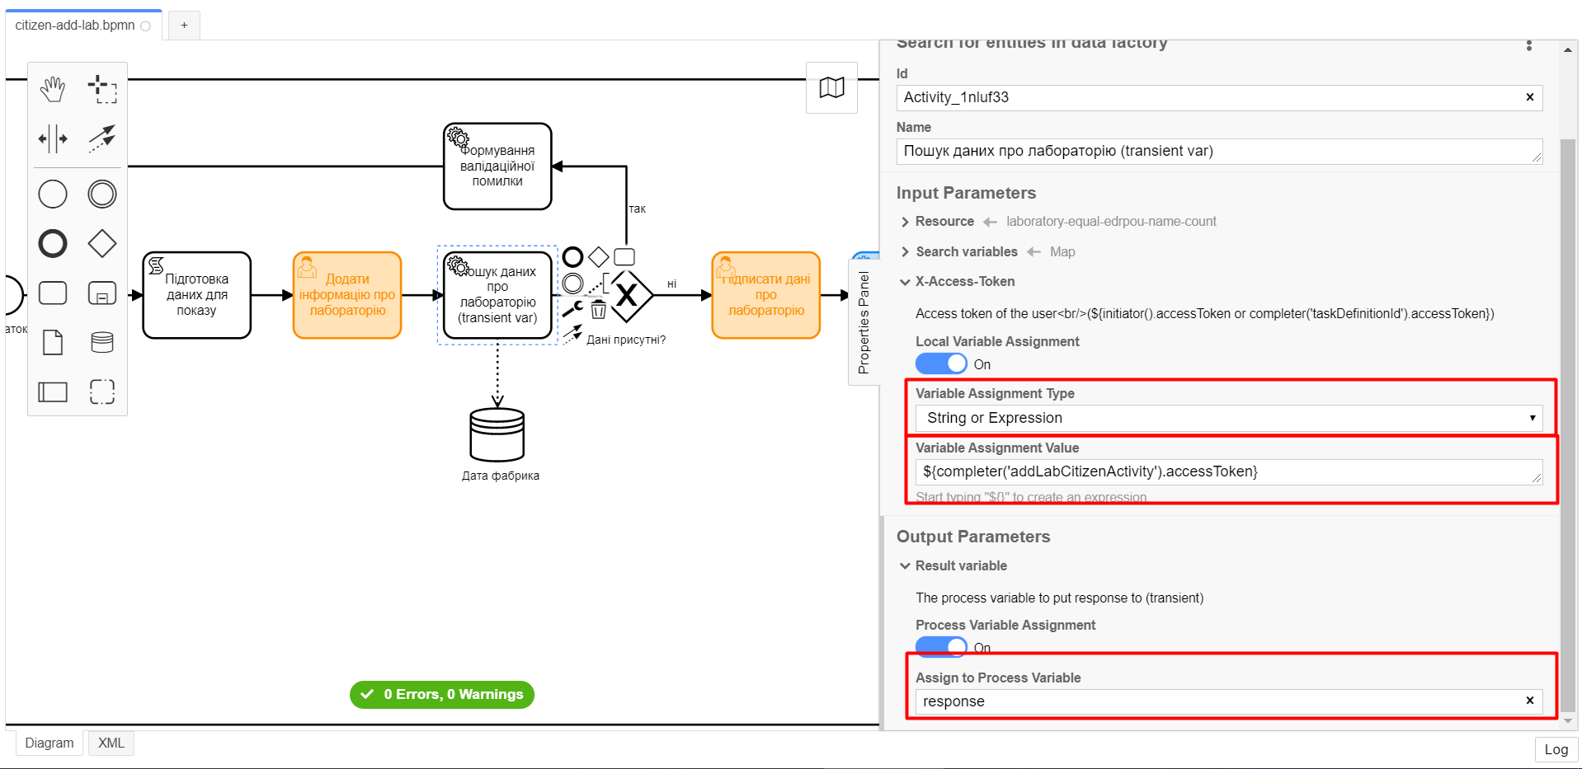This screenshot has height=769, width=1582.
Task: Toggle Local Variable Assignment switch
Action: (x=941, y=363)
